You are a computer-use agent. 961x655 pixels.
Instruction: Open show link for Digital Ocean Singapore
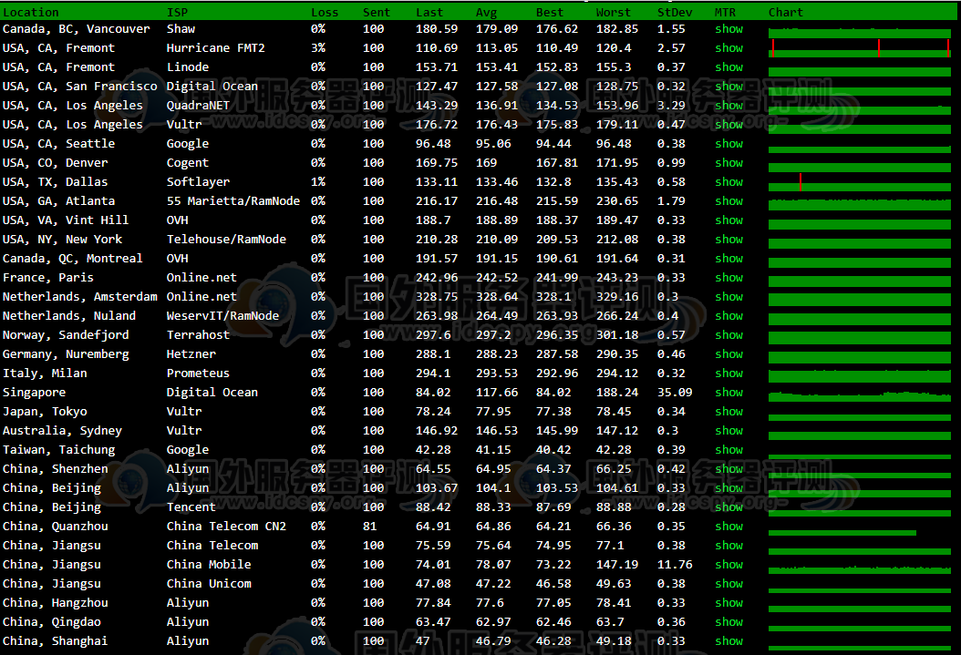(x=728, y=393)
